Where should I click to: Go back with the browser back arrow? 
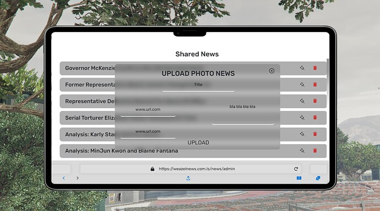tap(63, 178)
